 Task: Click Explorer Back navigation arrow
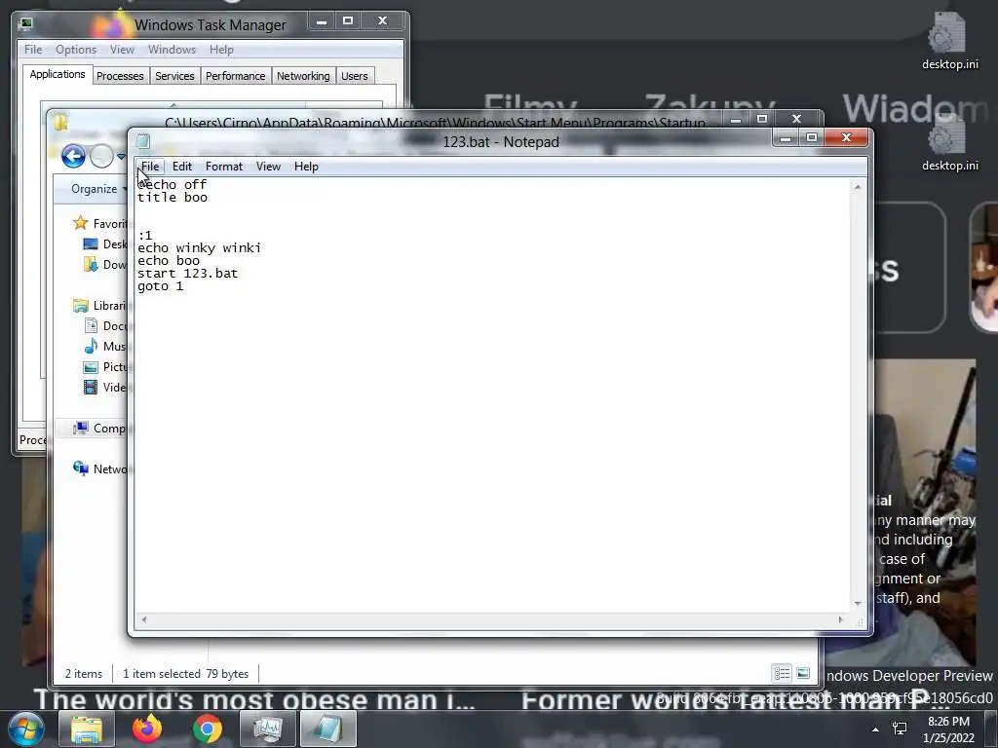point(73,156)
